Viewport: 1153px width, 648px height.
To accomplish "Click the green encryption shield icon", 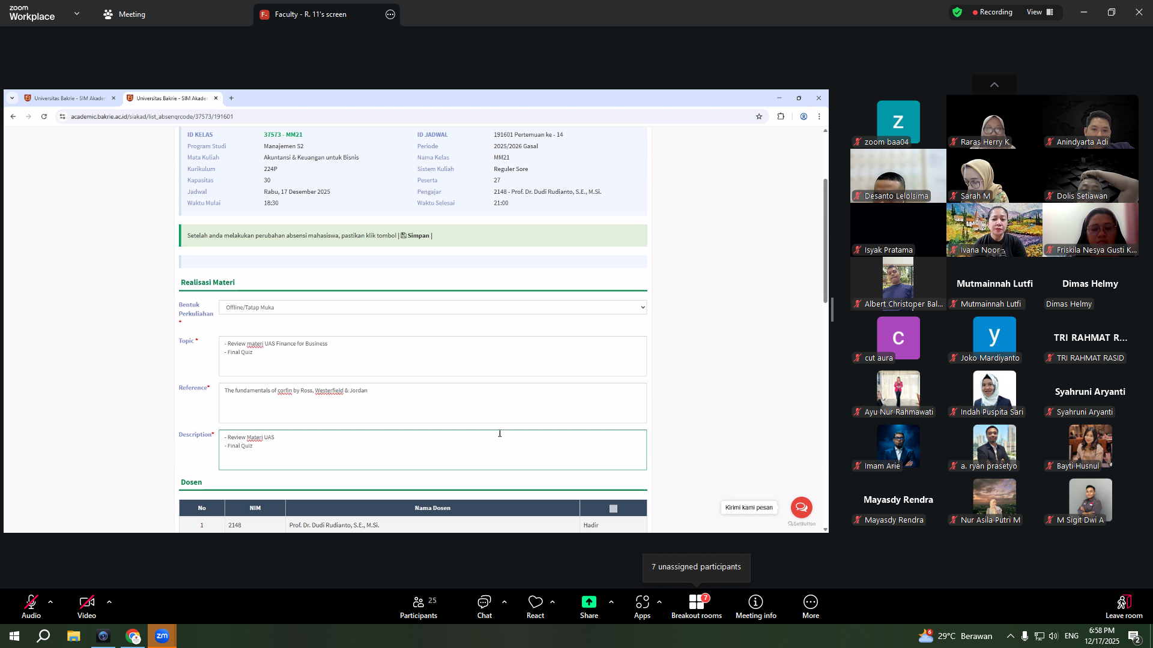I will [x=957, y=12].
